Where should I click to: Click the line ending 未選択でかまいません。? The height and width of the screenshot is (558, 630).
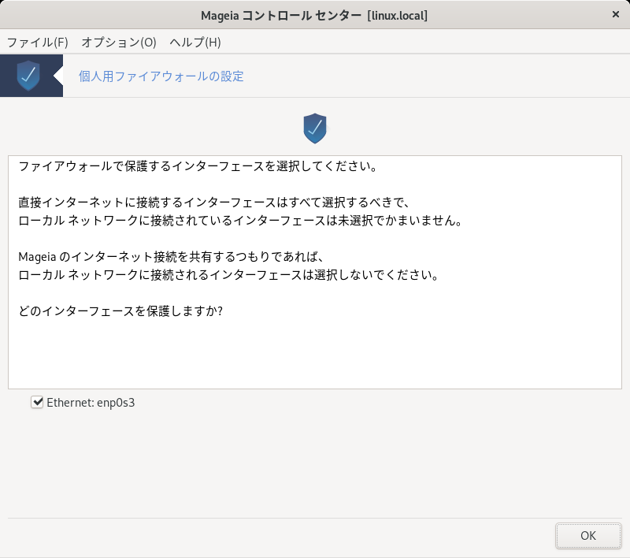coord(240,221)
